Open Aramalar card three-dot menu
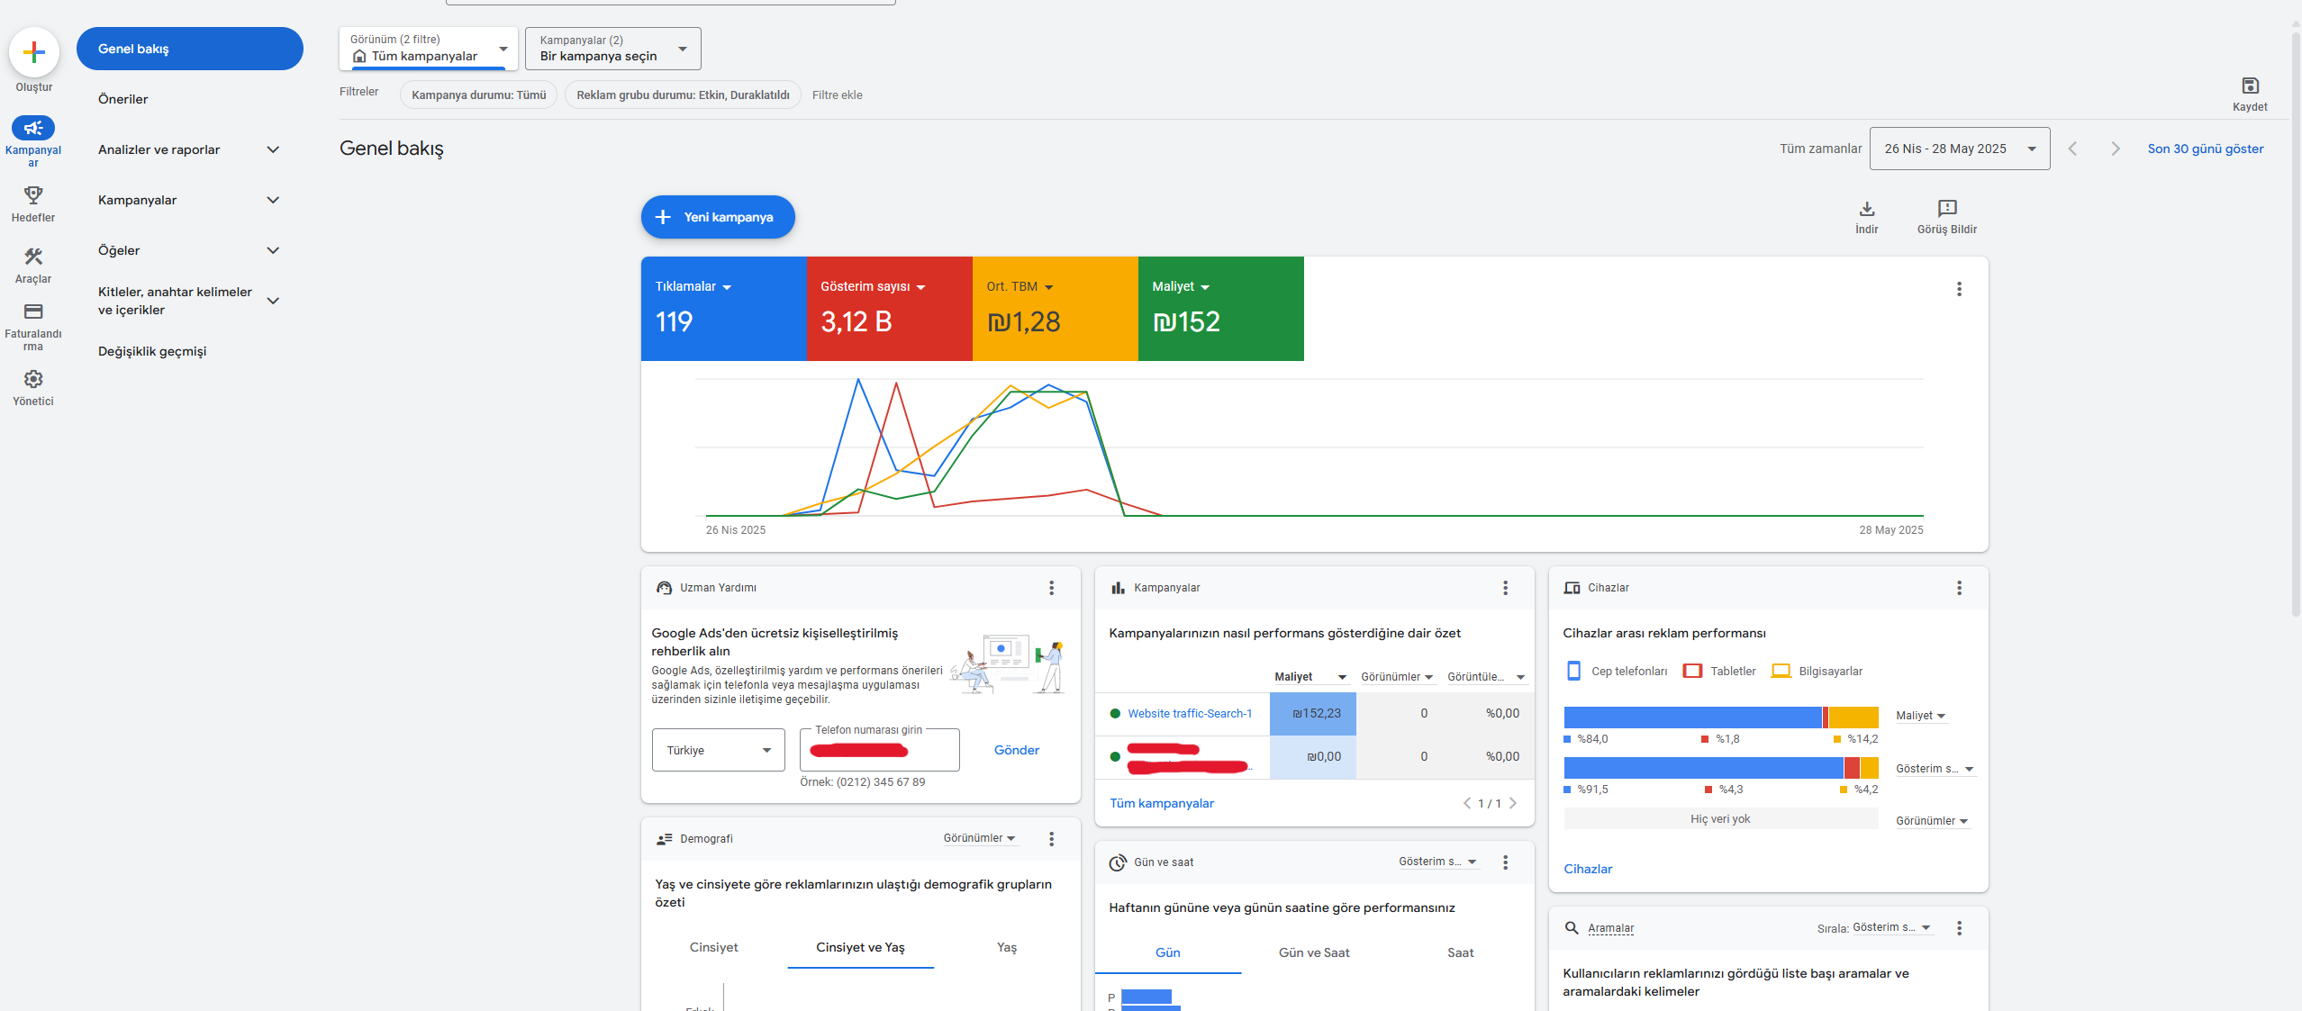Screen dimensions: 2302x1011 (1959, 928)
